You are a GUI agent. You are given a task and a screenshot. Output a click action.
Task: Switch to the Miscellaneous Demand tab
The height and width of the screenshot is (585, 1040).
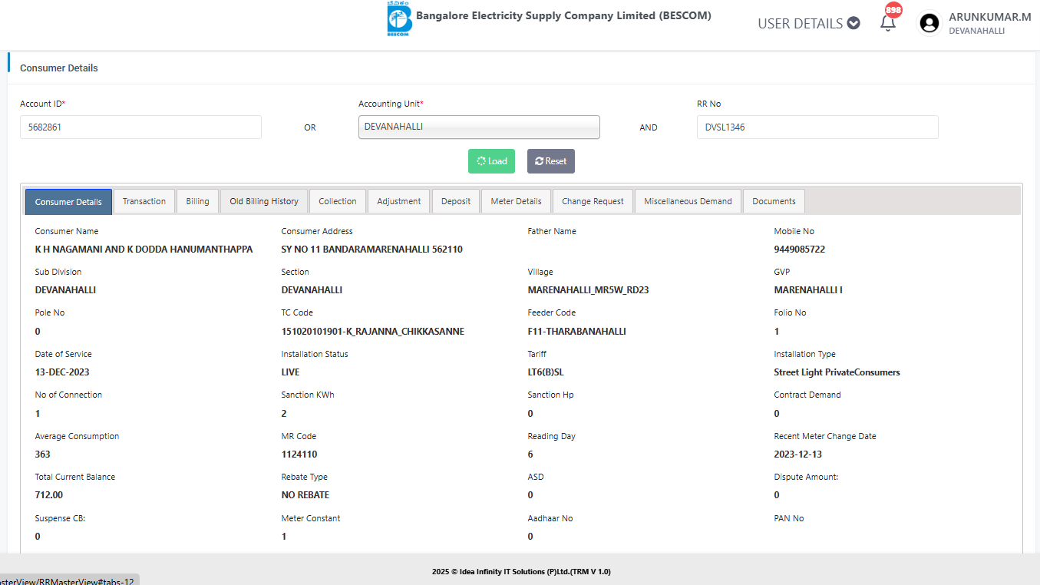click(x=688, y=201)
